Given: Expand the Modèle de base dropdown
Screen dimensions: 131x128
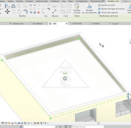Looking at the screenshot, I should [88, 127].
